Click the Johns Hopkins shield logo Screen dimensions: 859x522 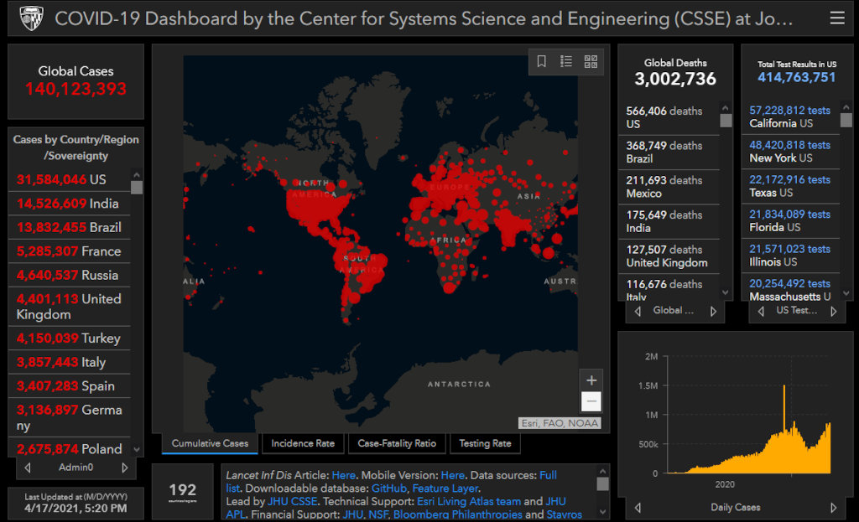(31, 18)
